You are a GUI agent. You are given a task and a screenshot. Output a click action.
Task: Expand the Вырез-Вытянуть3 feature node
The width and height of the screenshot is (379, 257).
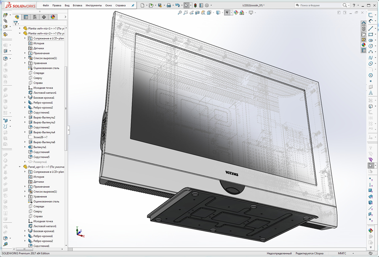pos(25,122)
